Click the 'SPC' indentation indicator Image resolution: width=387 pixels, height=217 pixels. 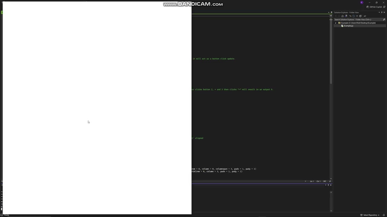pyautogui.click(x=325, y=181)
